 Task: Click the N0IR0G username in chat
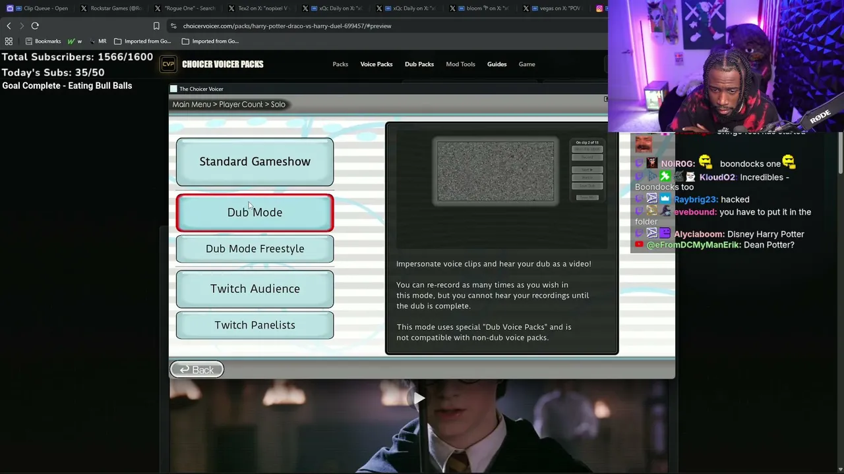(678, 164)
